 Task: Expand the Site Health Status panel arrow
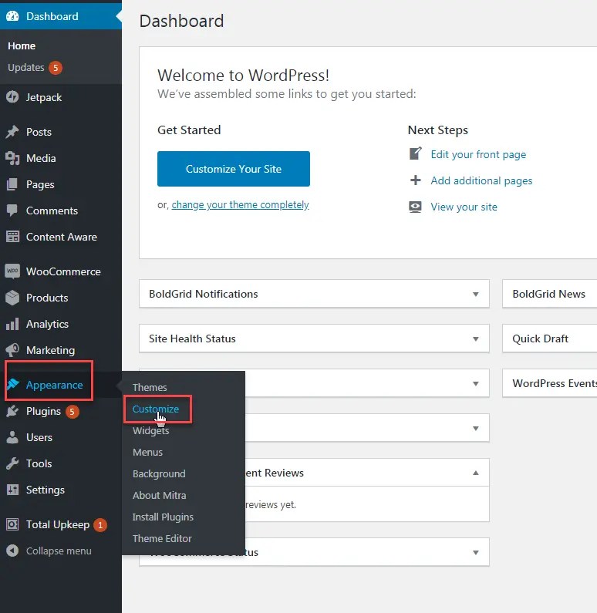click(x=476, y=338)
